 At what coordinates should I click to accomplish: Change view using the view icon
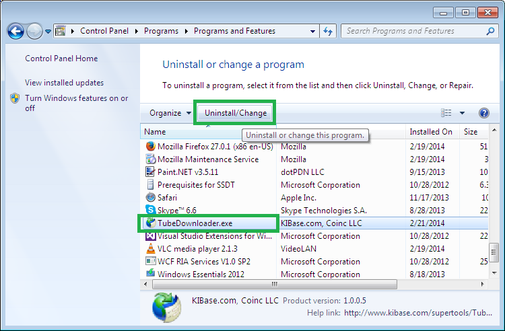(x=446, y=112)
